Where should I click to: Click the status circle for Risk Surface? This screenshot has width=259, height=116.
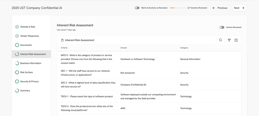pos(17,72)
